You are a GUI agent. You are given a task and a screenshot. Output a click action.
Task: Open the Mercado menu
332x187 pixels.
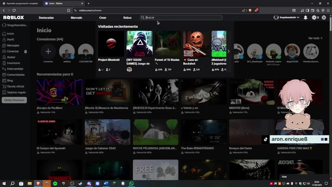click(x=76, y=18)
